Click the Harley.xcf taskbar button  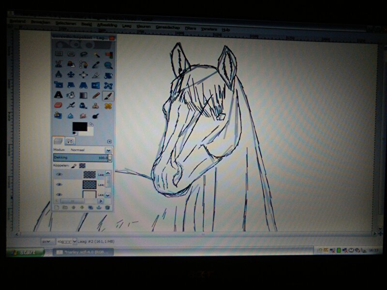[82, 252]
